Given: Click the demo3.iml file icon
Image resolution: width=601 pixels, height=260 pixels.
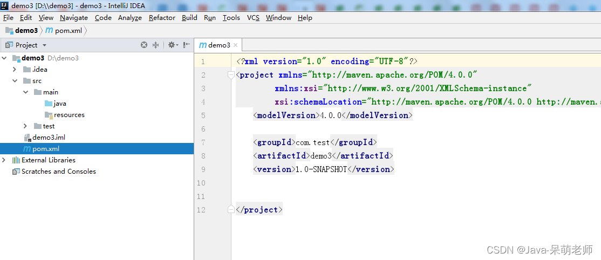Looking at the screenshot, I should click(x=27, y=138).
